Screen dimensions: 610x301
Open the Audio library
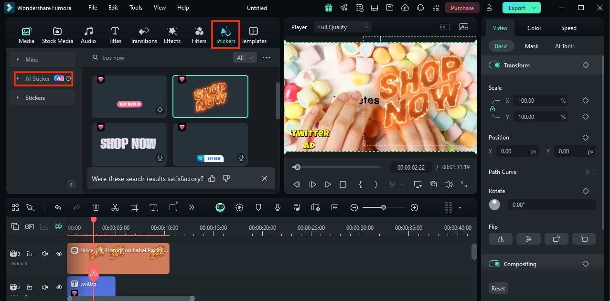point(88,34)
